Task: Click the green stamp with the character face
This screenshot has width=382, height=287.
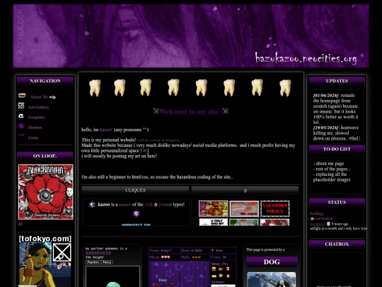Action: tap(244, 222)
